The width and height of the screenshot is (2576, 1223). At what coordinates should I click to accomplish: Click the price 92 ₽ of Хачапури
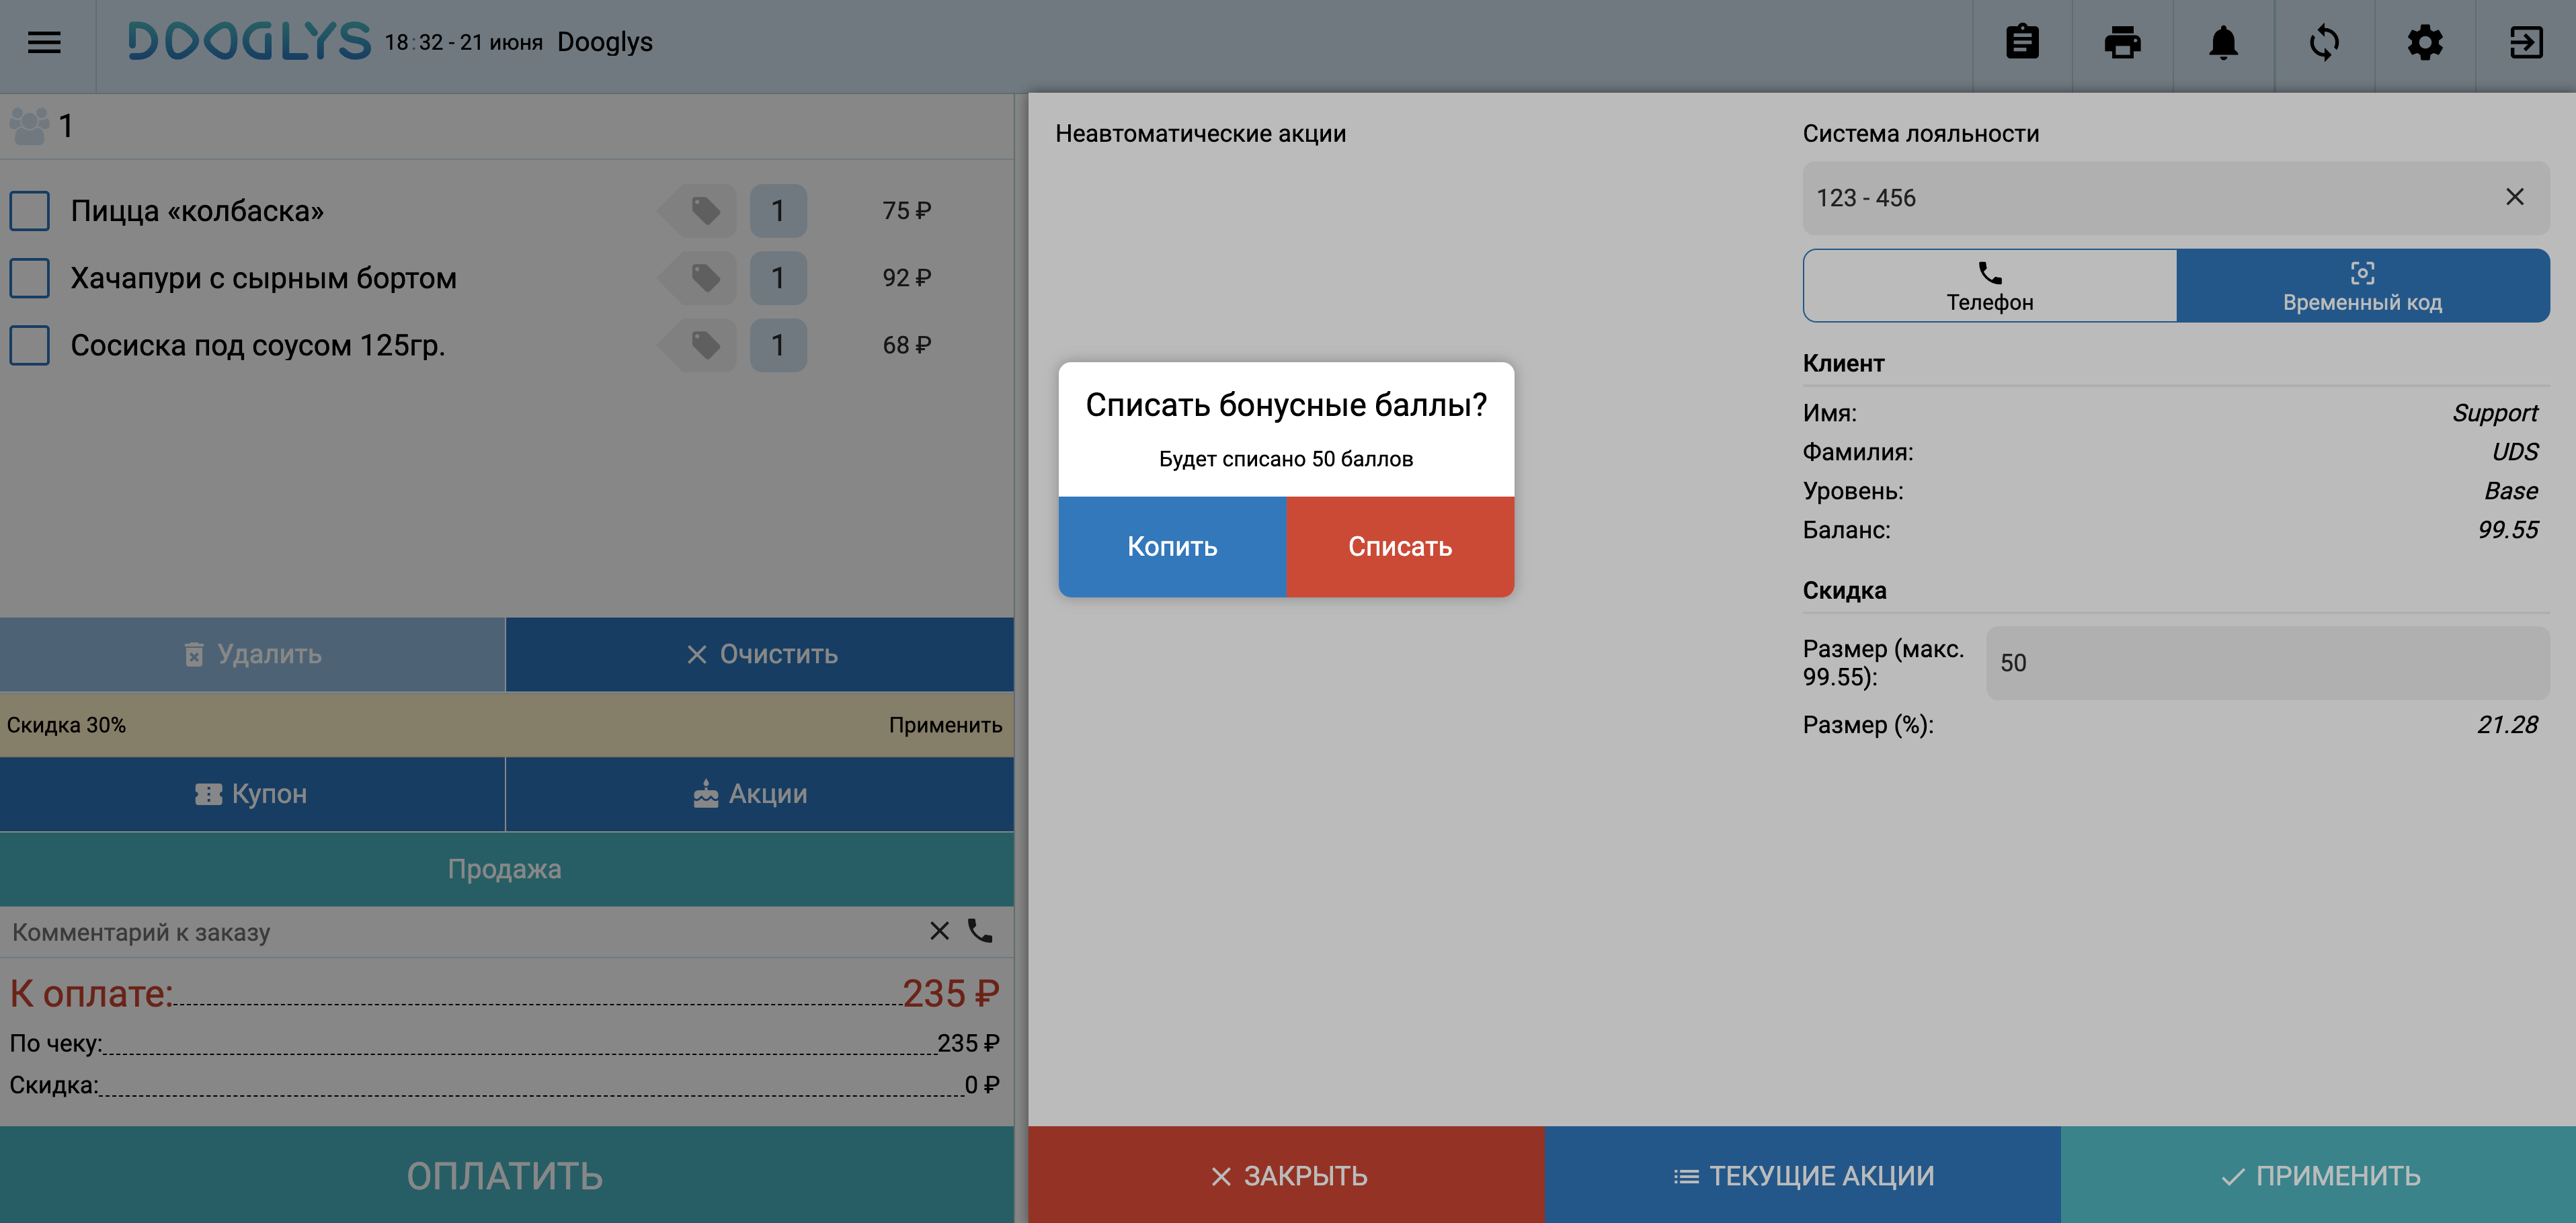coord(906,278)
